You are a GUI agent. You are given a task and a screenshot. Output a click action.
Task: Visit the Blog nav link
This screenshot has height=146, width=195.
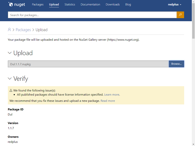pos(128,5)
